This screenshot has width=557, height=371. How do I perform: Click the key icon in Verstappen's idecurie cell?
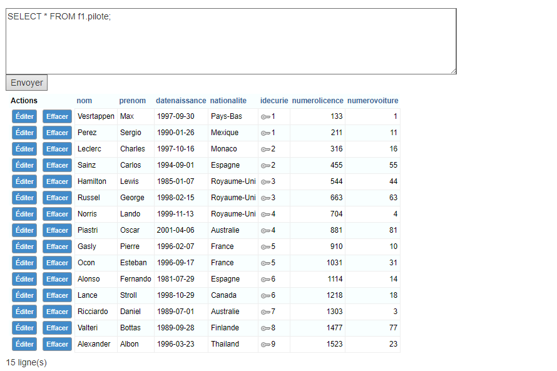tap(265, 117)
